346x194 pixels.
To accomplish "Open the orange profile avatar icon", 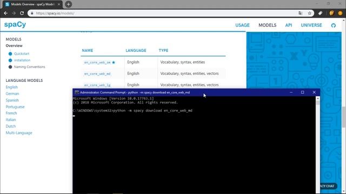I will click(x=340, y=13).
